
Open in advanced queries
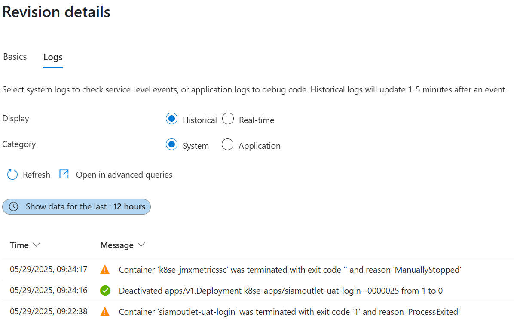(x=124, y=174)
